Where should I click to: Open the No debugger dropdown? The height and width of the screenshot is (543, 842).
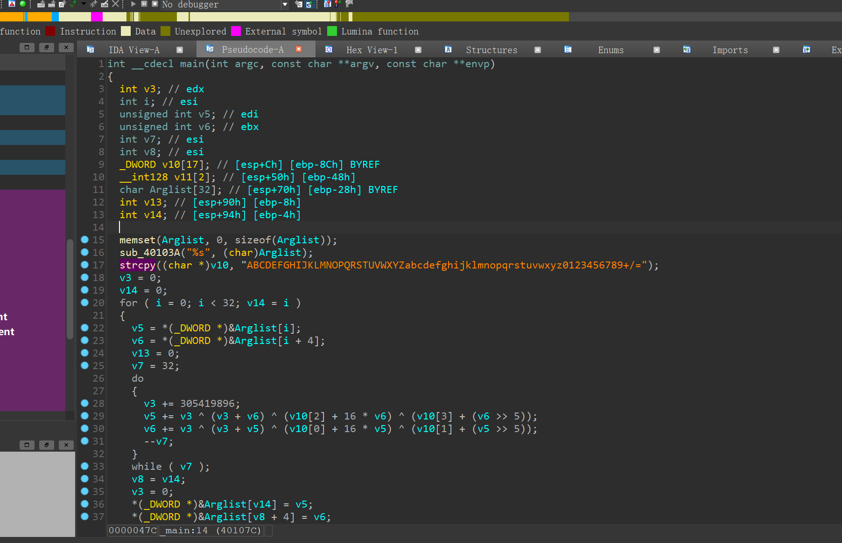[285, 5]
